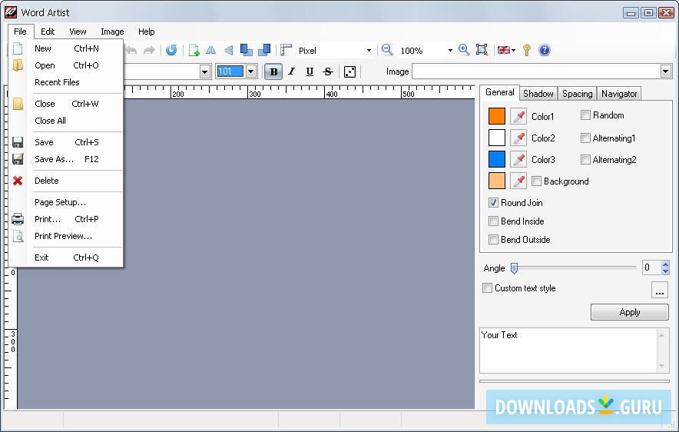Click the ruler units icon
Image resolution: width=679 pixels, height=432 pixels.
coord(286,50)
